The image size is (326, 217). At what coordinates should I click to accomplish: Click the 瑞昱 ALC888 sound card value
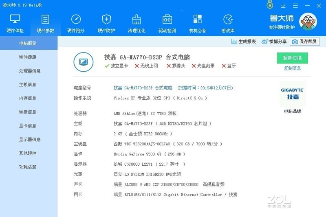pyautogui.click(x=169, y=184)
